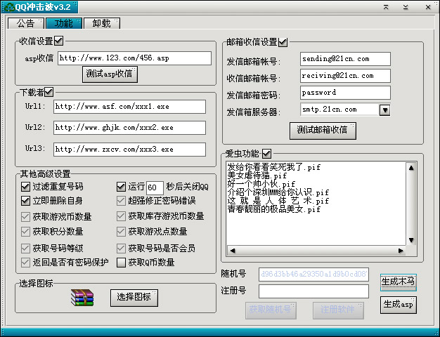Click the 生成asp button
440x337 pixels.
pyautogui.click(x=399, y=305)
